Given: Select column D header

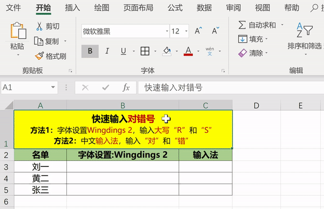Looking at the screenshot, I should 256,105.
